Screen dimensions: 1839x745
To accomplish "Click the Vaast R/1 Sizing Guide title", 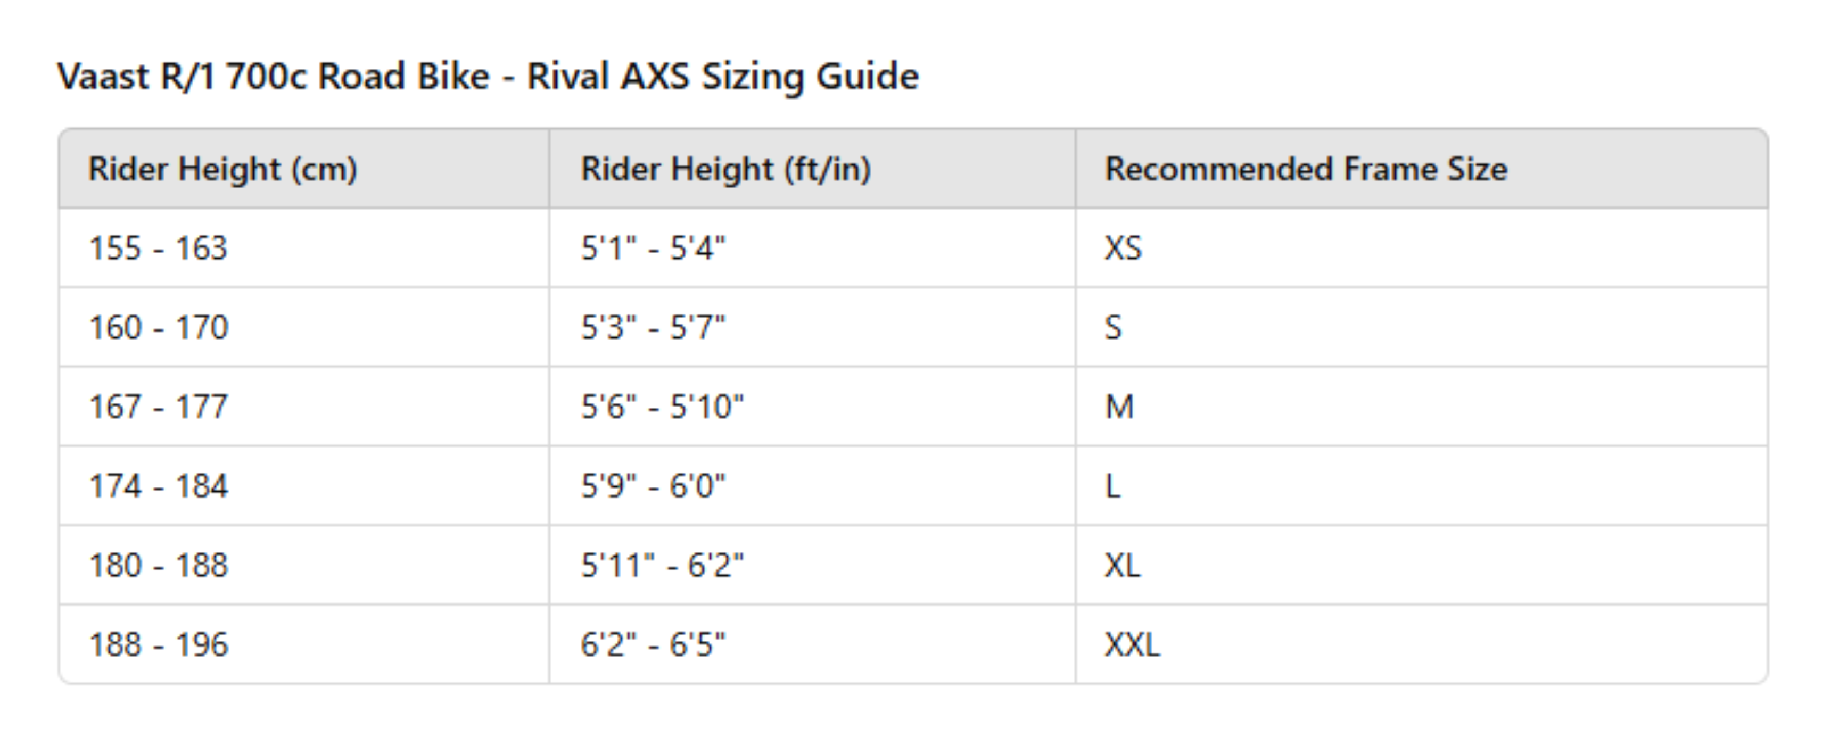I will pos(488,76).
